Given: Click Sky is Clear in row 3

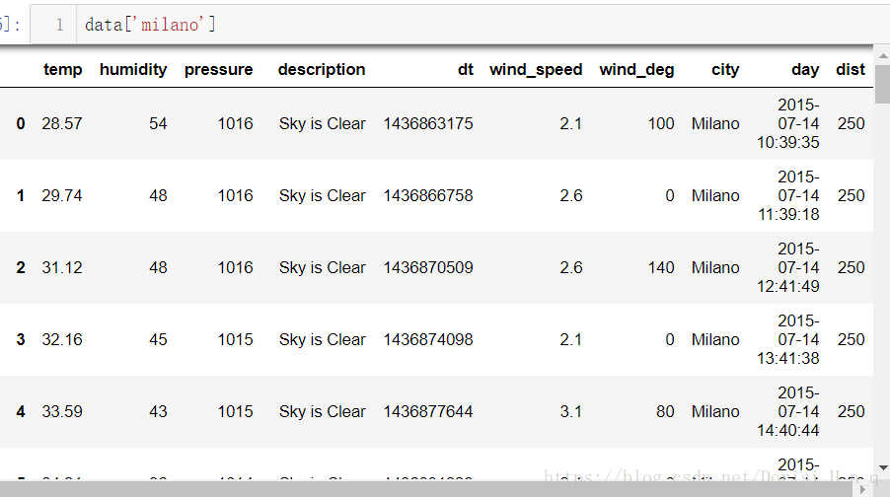Looking at the screenshot, I should pos(322,340).
